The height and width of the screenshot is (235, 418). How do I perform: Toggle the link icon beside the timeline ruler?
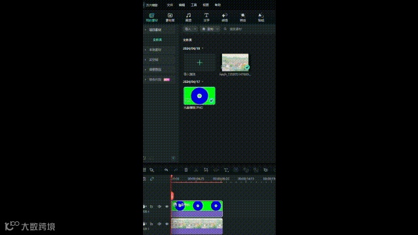click(x=152, y=179)
